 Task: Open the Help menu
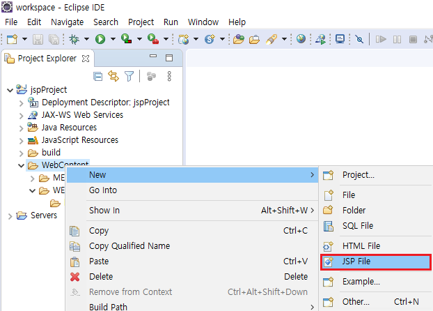[237, 22]
